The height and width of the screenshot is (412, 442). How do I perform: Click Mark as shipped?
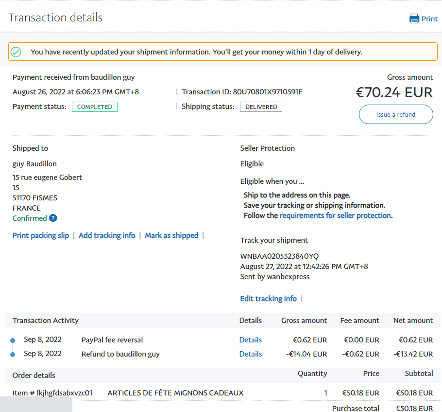(x=171, y=235)
